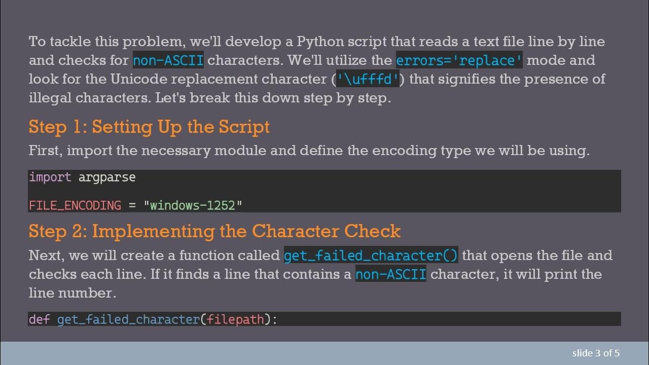The height and width of the screenshot is (365, 649).
Task: Click the Step 2: Implementing the Character Check heading
Action: click(x=214, y=231)
